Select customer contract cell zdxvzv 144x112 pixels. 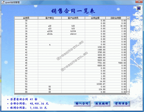(x=73, y=34)
